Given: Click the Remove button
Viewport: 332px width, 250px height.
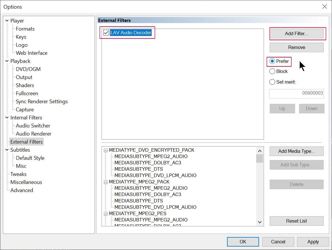Looking at the screenshot, I should coord(297,47).
